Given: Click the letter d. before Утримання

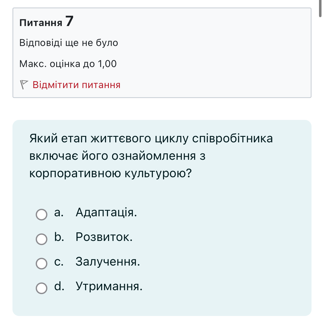Looking at the screenshot, I should tap(59, 286).
